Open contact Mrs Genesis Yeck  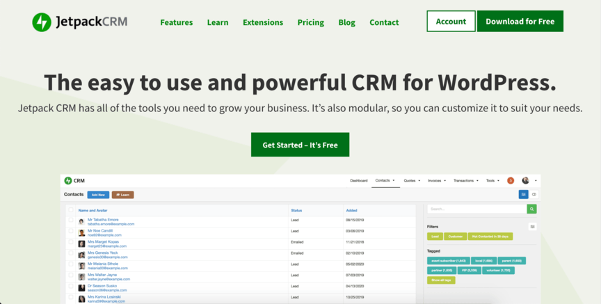pyautogui.click(x=103, y=253)
